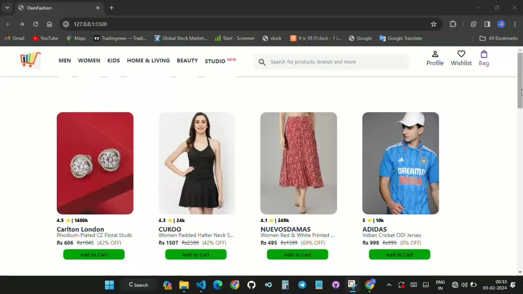This screenshot has width=523, height=294.
Task: Open File Explorer from taskbar
Action: [x=184, y=285]
